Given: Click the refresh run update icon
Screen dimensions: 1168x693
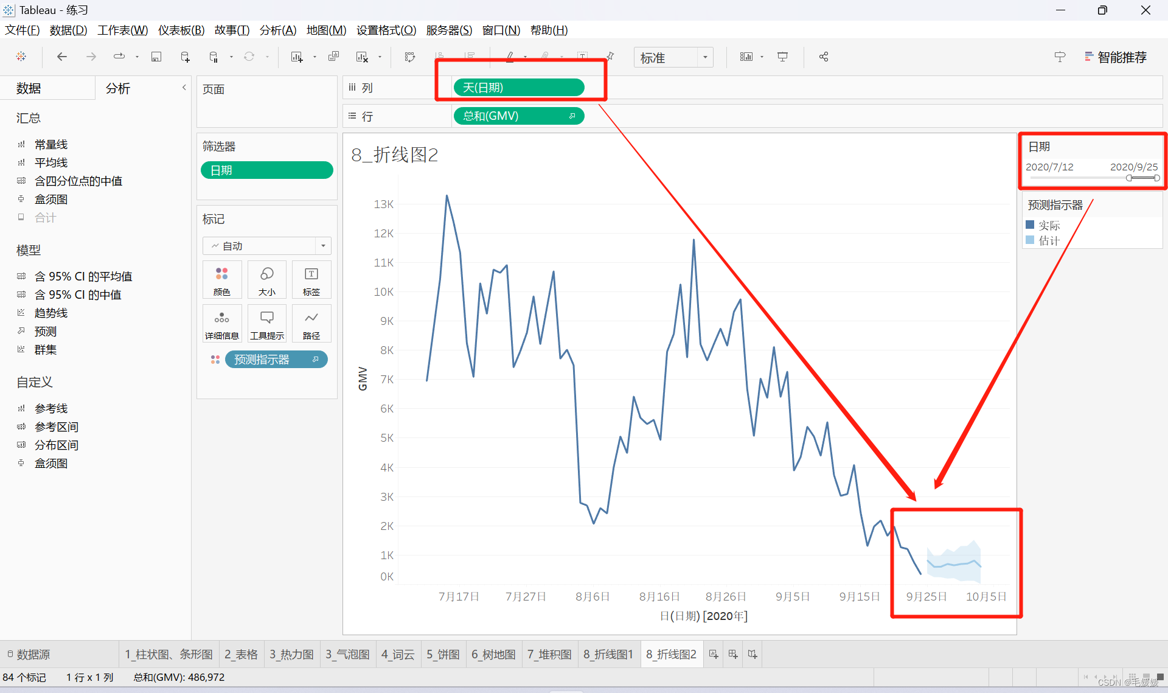Looking at the screenshot, I should pyautogui.click(x=249, y=57).
